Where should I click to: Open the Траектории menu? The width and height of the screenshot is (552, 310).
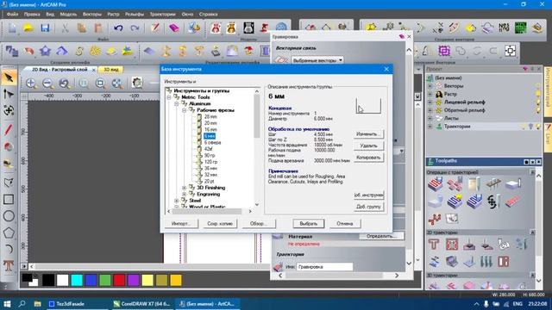pyautogui.click(x=163, y=15)
